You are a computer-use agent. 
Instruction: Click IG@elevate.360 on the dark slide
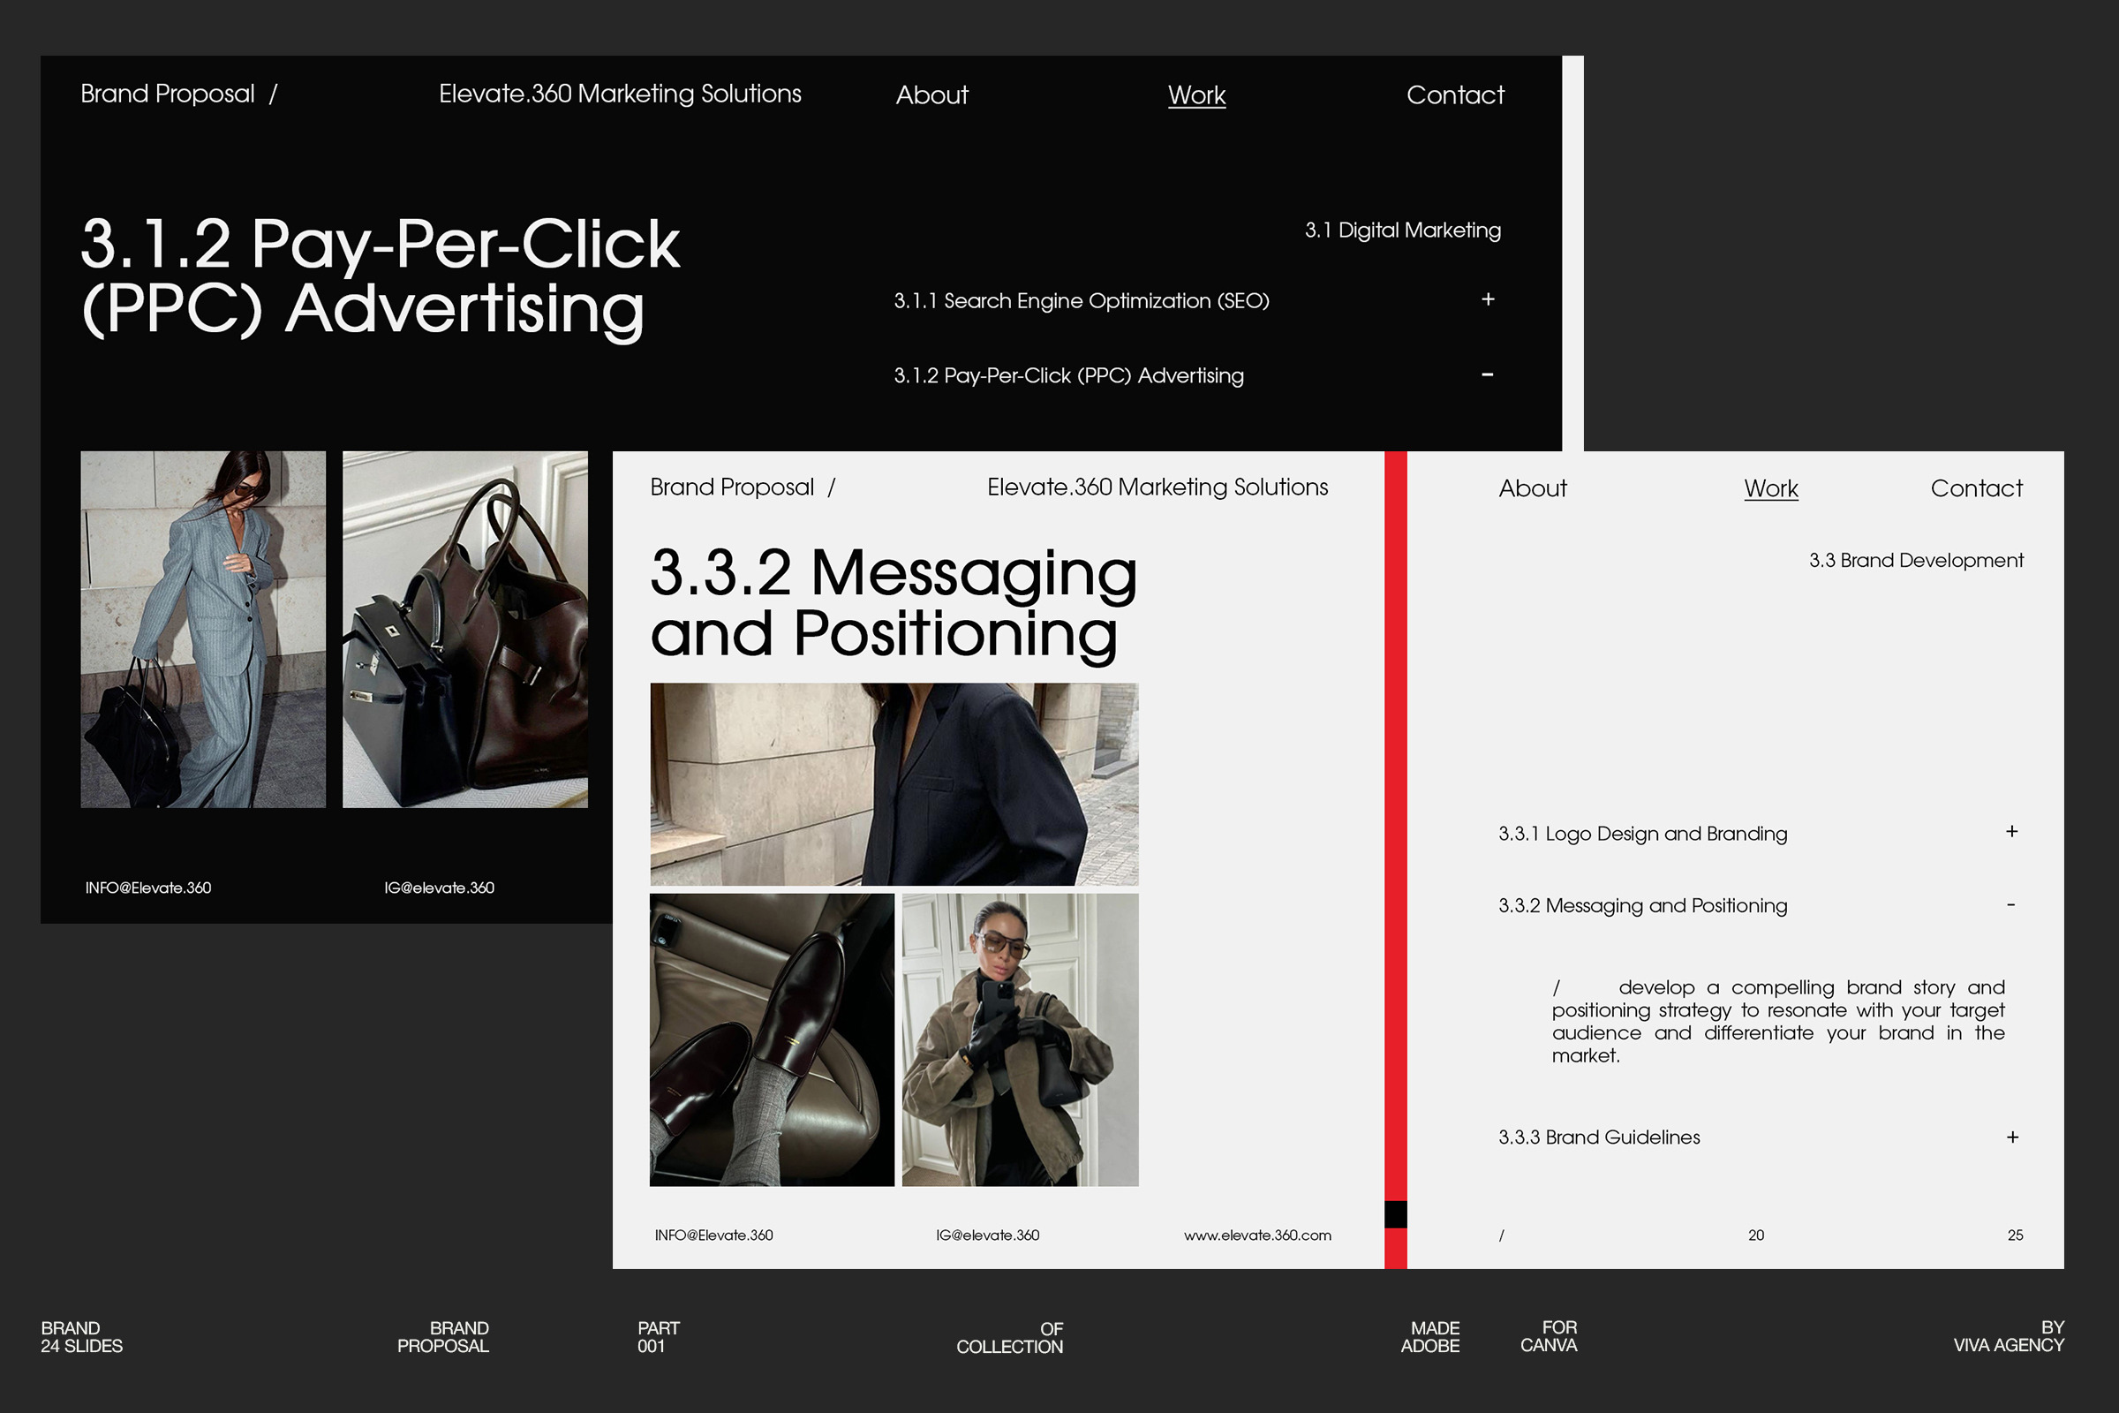pos(439,888)
